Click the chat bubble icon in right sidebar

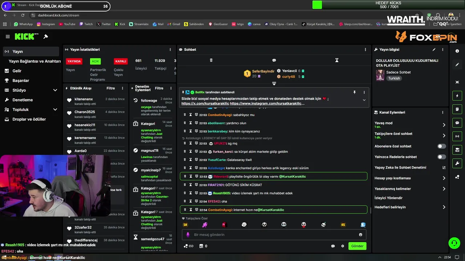[x=457, y=123]
